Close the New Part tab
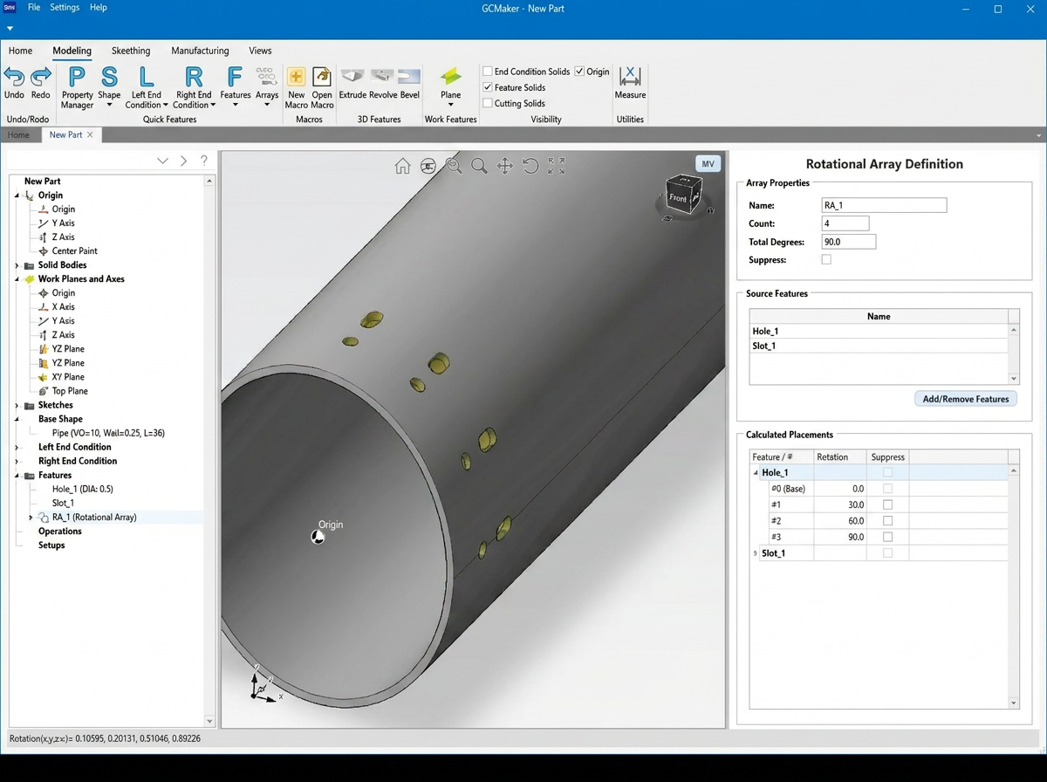The height and width of the screenshot is (782, 1047). pyautogui.click(x=90, y=135)
